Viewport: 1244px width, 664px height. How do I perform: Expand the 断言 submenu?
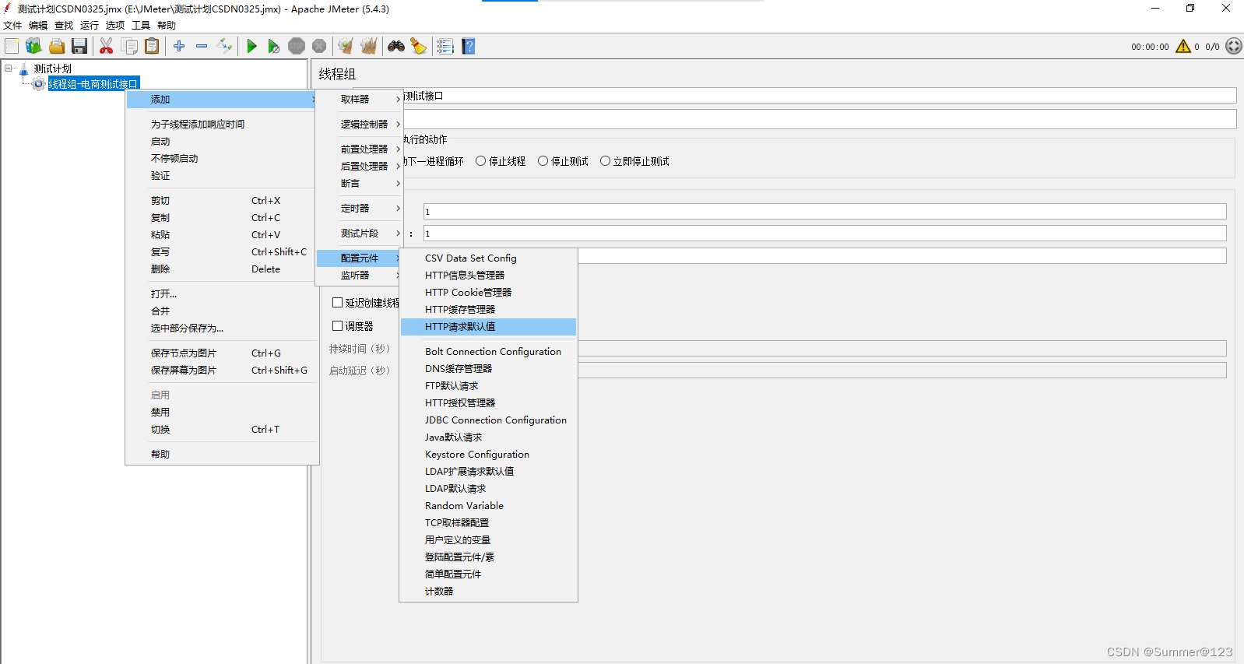coord(359,183)
